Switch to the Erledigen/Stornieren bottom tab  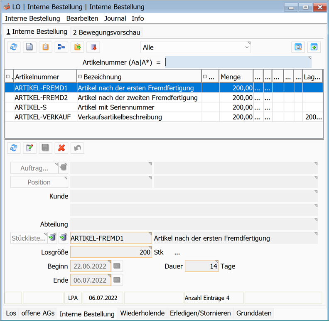(201, 313)
